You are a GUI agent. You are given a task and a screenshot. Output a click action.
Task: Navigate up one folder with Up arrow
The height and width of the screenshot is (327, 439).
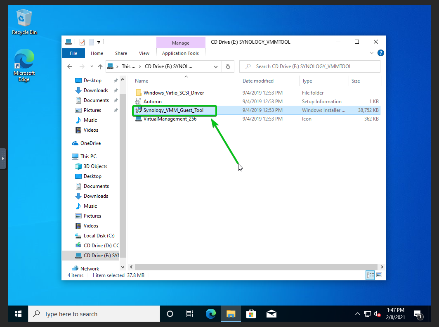100,66
